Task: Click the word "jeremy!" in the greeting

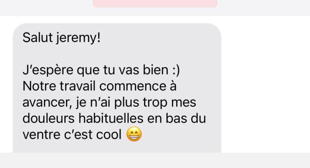Action: (78, 38)
